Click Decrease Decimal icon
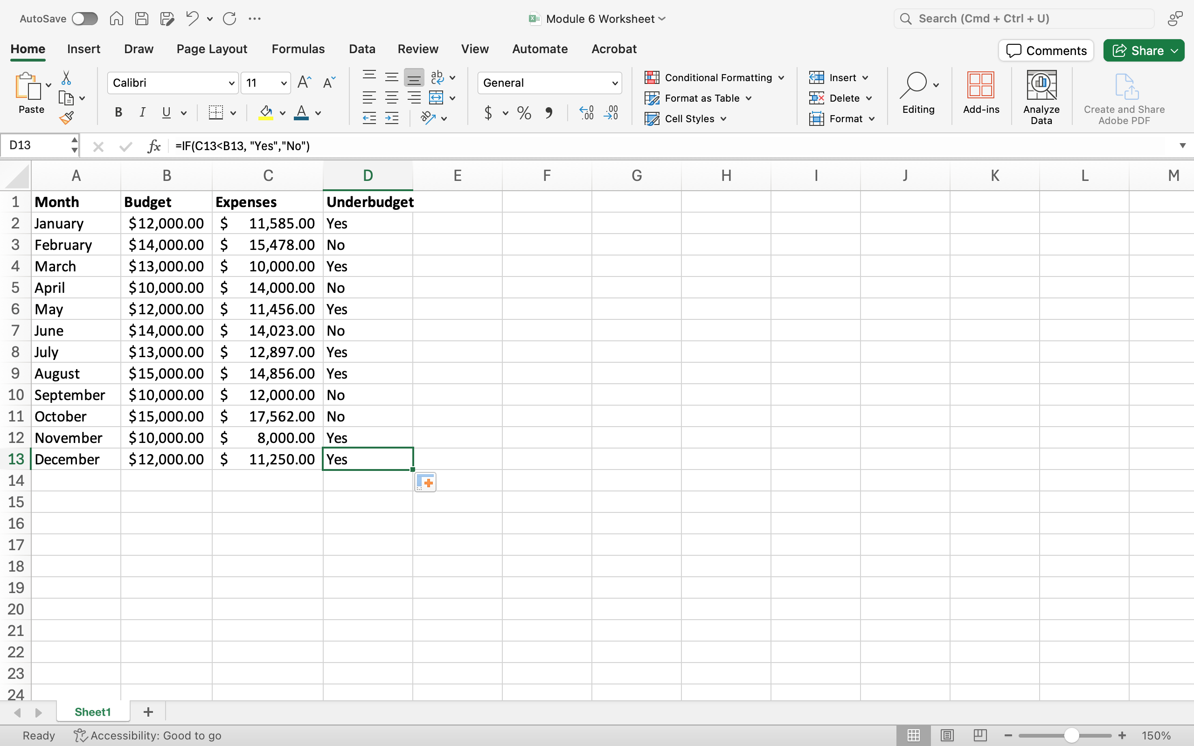 (x=611, y=113)
